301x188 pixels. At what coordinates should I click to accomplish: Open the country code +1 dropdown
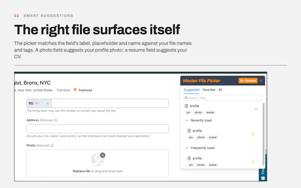(39, 103)
